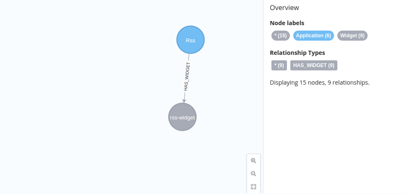This screenshot has height=194, width=405.
Task: Open styling for the HAS_WIDGET (9) pill
Action: click(x=313, y=65)
